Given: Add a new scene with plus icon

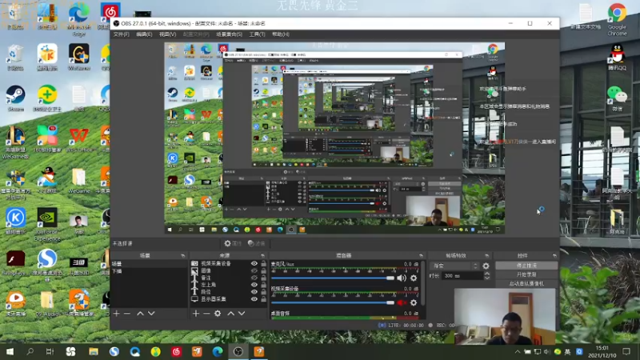Looking at the screenshot, I should (x=116, y=314).
